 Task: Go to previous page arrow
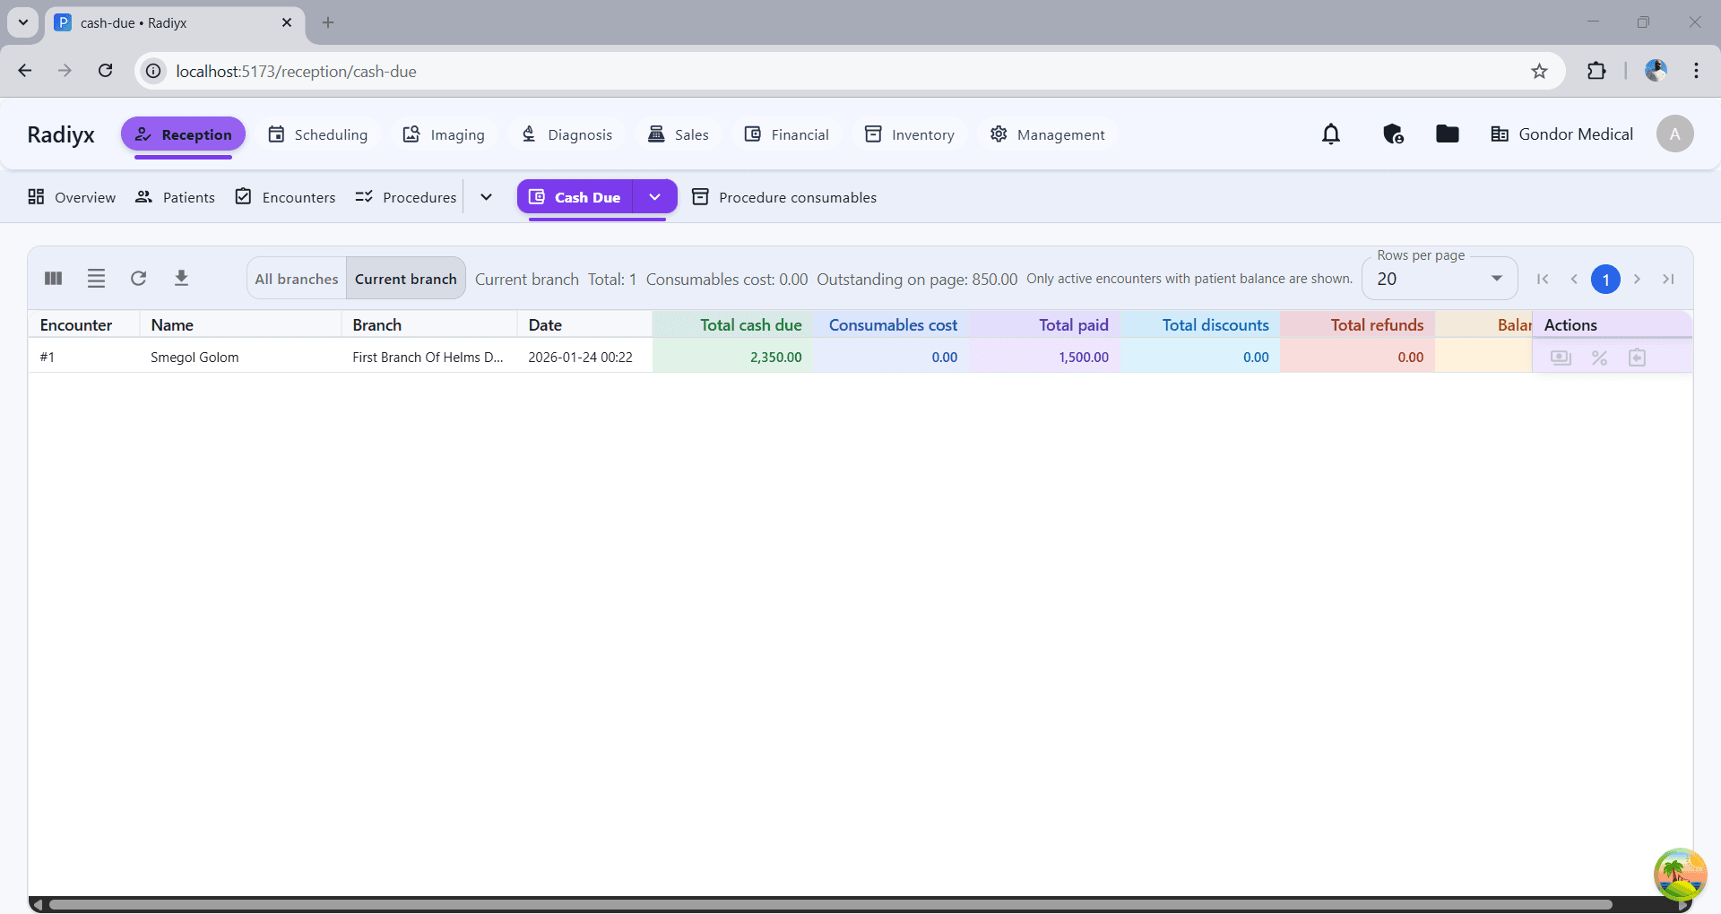(1574, 279)
